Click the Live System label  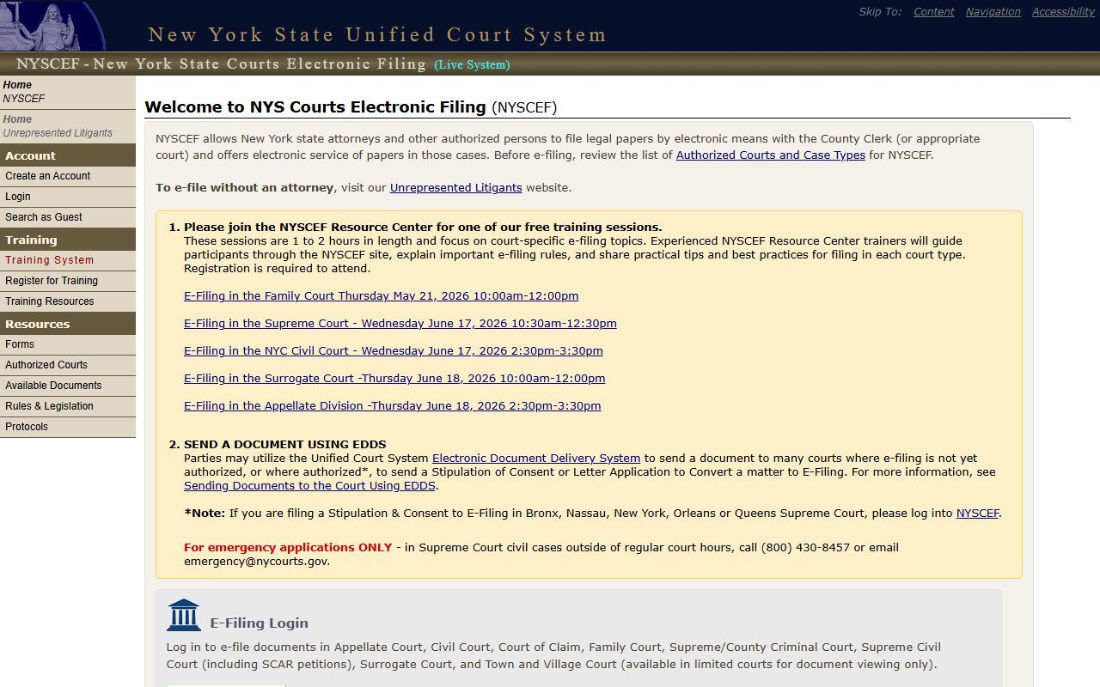[472, 65]
